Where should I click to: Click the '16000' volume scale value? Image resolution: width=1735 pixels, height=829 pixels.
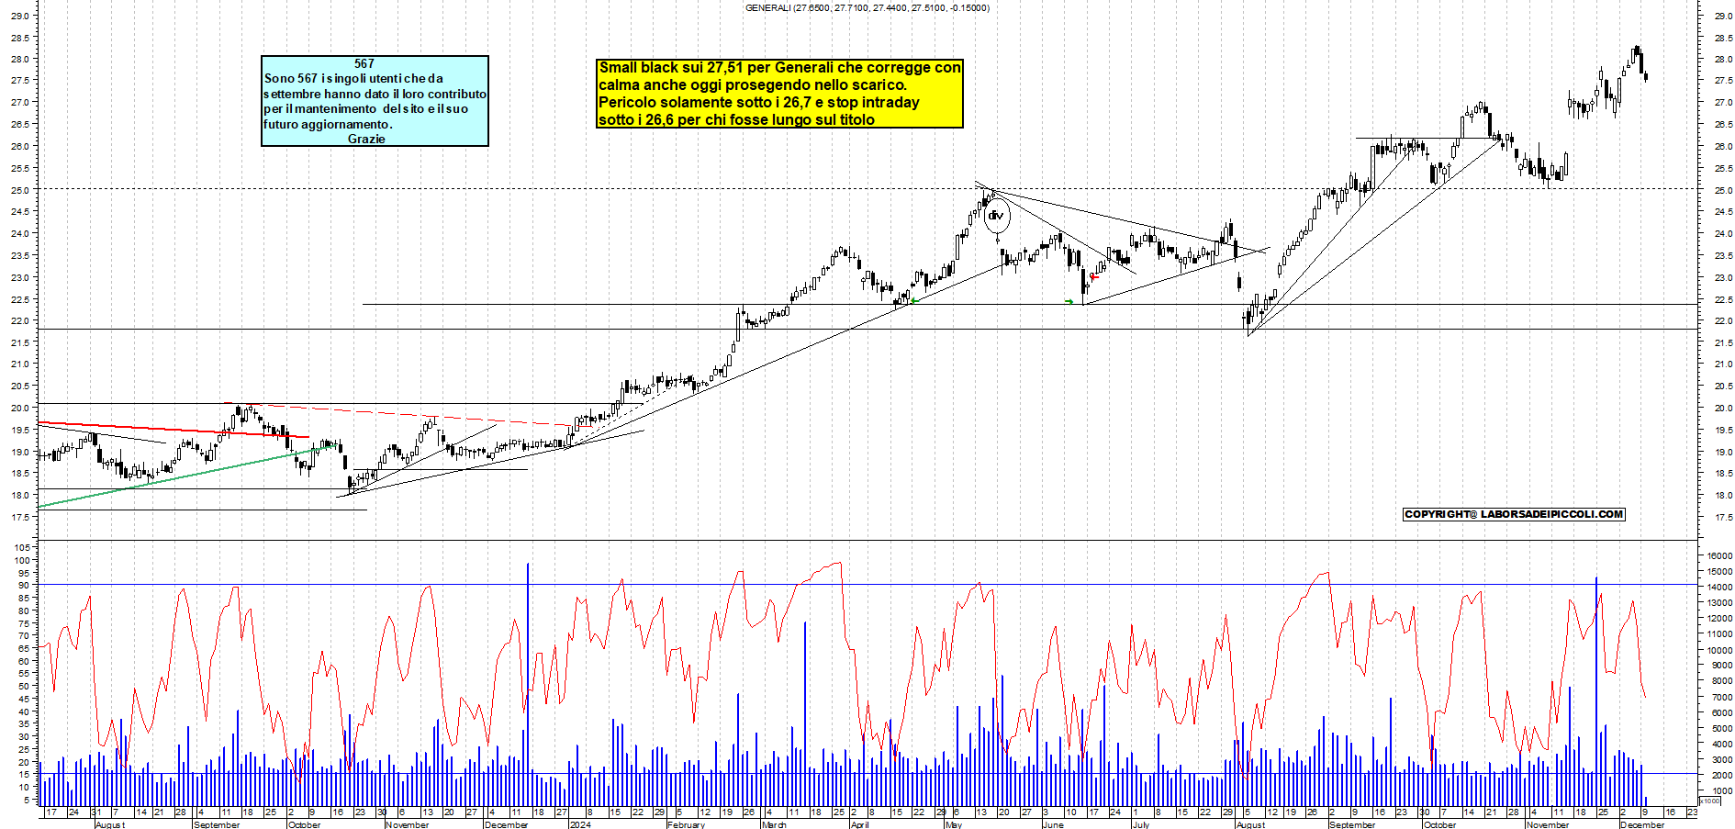tap(1719, 555)
